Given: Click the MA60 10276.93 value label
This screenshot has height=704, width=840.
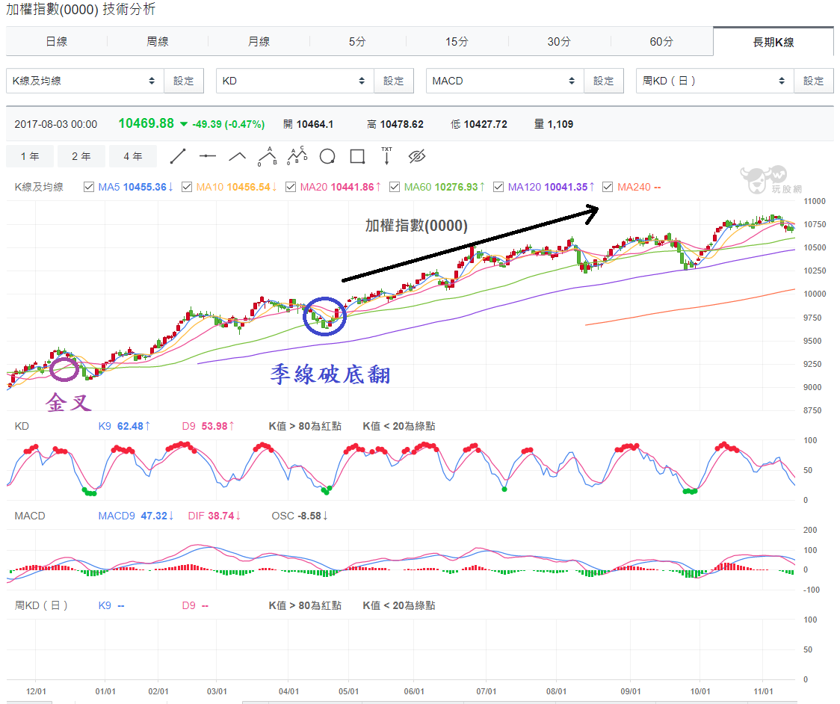Looking at the screenshot, I should 444,187.
